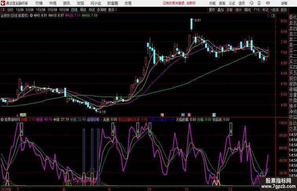Image resolution: width=297 pixels, height=191 pixels.
Task: Open the 版面 menu
Action: point(222,3)
